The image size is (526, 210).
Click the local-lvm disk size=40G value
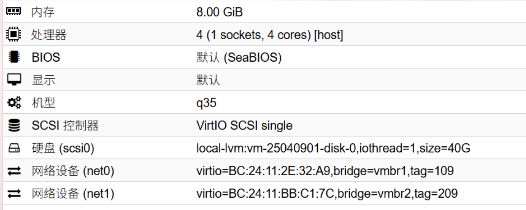coord(333,148)
